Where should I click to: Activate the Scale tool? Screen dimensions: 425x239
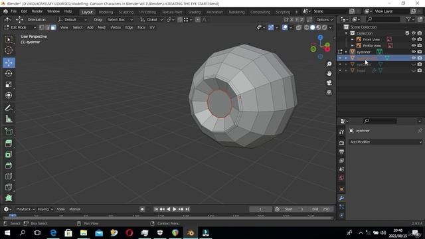[9, 84]
